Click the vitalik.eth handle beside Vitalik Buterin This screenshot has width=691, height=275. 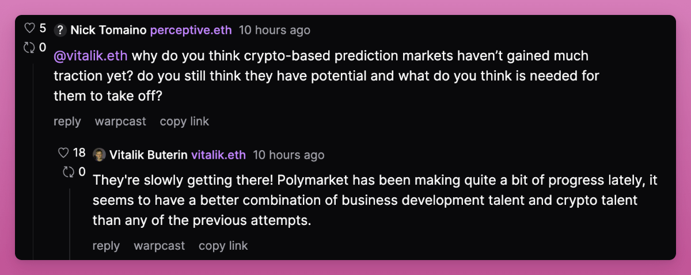click(x=218, y=155)
